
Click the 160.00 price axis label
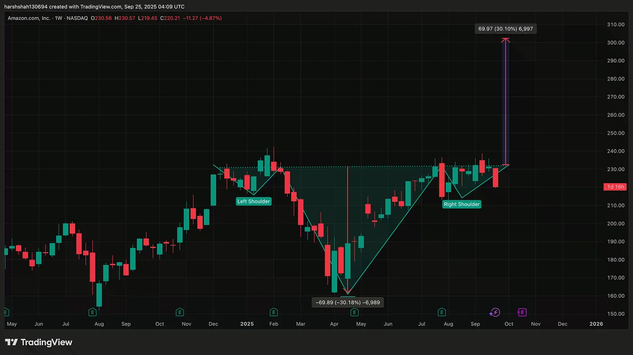point(615,296)
